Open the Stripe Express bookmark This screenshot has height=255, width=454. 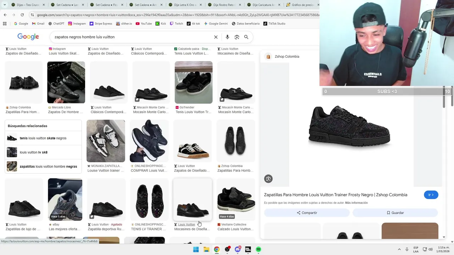click(x=101, y=24)
